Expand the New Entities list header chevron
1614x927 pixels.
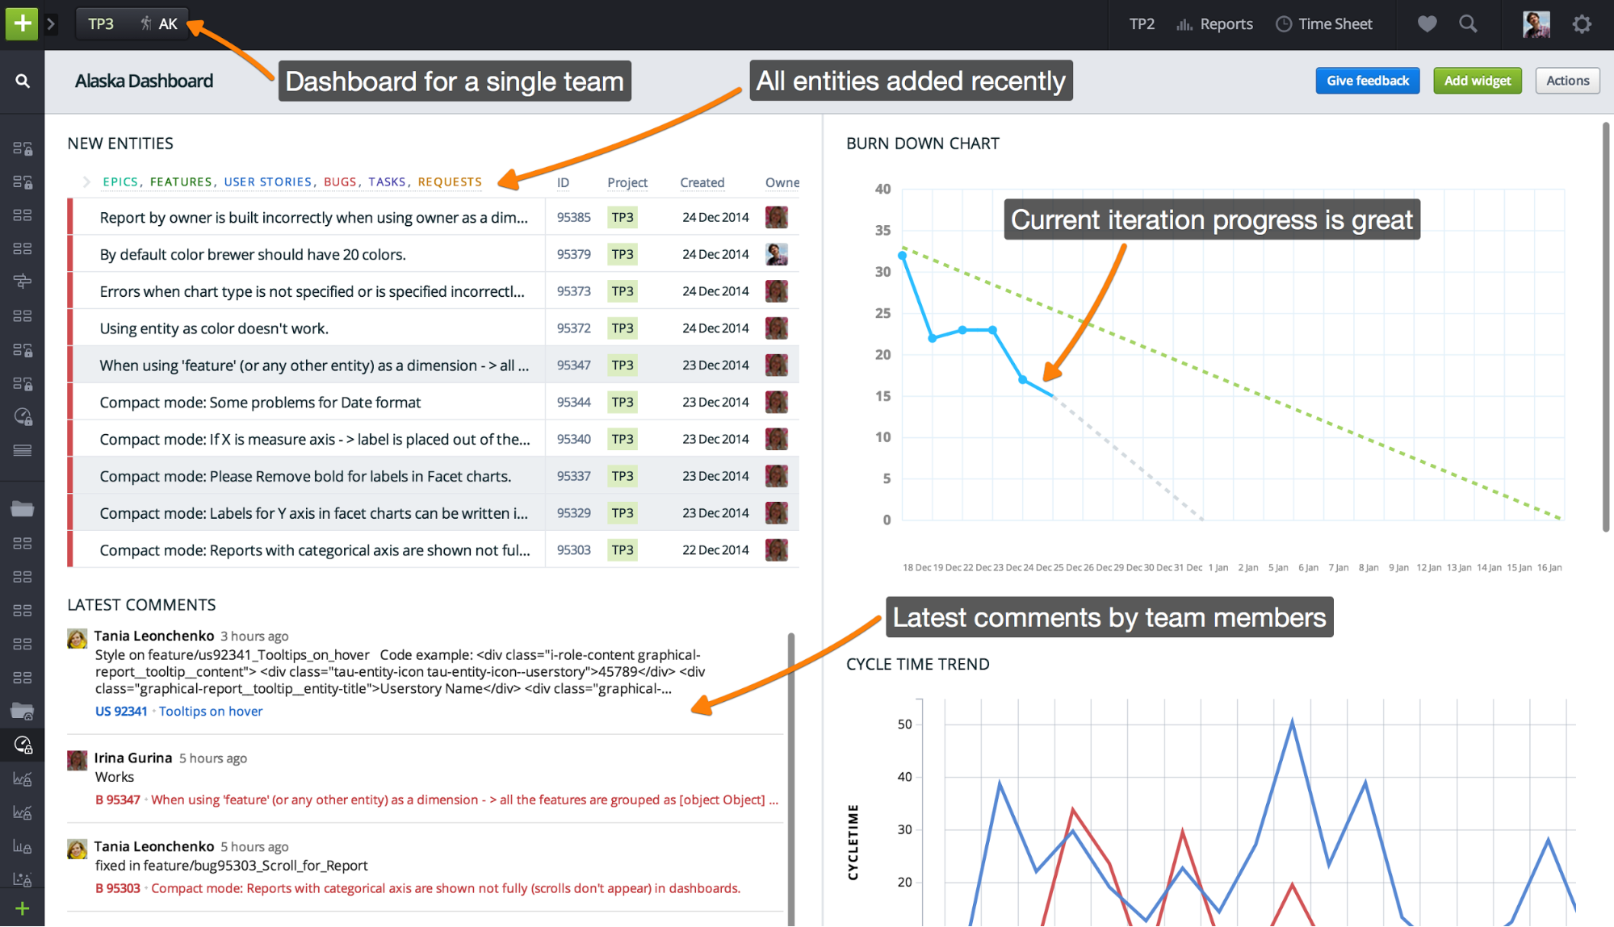(x=86, y=182)
